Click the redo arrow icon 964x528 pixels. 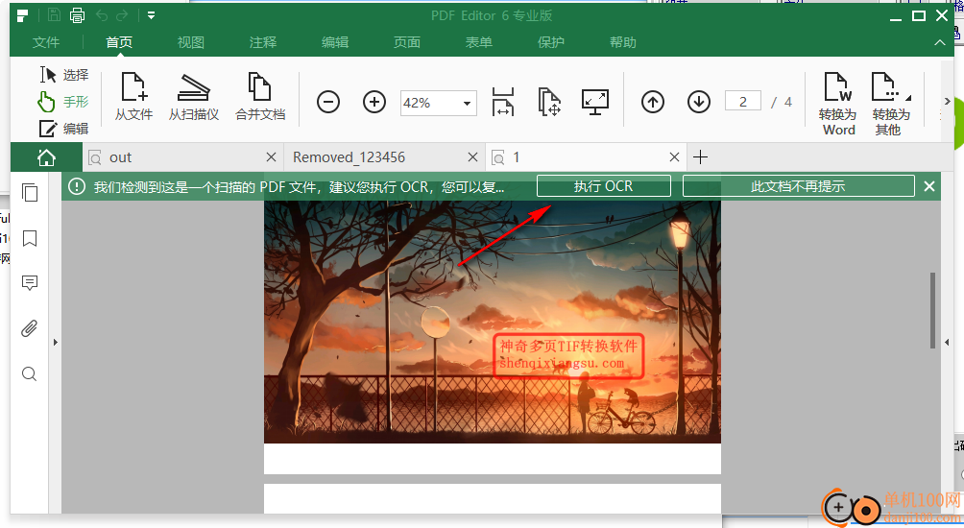(x=122, y=15)
